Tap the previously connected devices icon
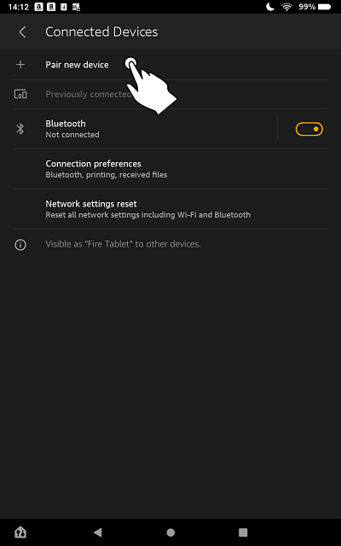This screenshot has height=546, width=341. [20, 94]
